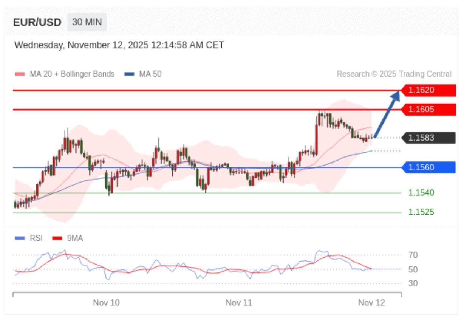This screenshot has width=464, height=325.
Task: Click the green 1.1540 support label
Action: click(x=421, y=193)
